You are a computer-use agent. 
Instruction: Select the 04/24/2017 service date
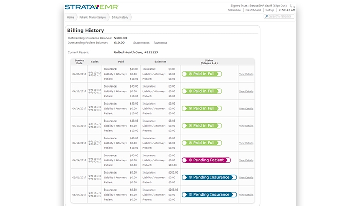(79, 160)
